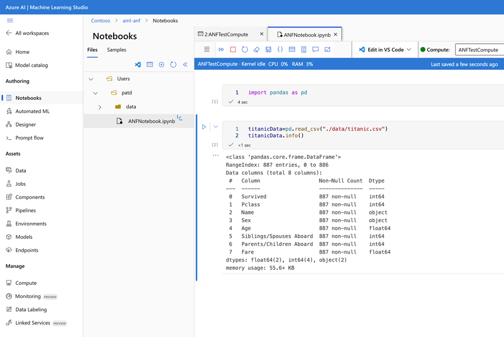Run the titanicData cell
504x337 pixels.
pyautogui.click(x=204, y=127)
